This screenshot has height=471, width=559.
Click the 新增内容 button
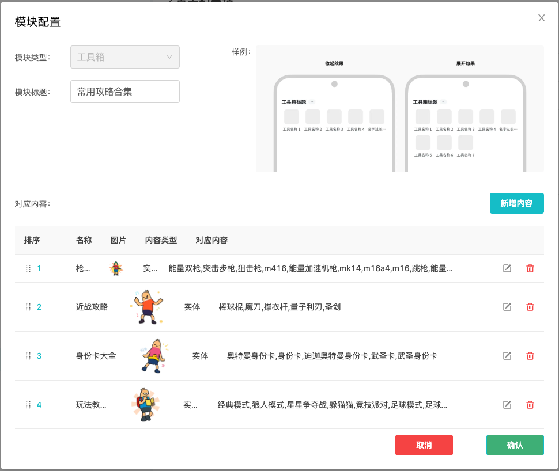(516, 203)
